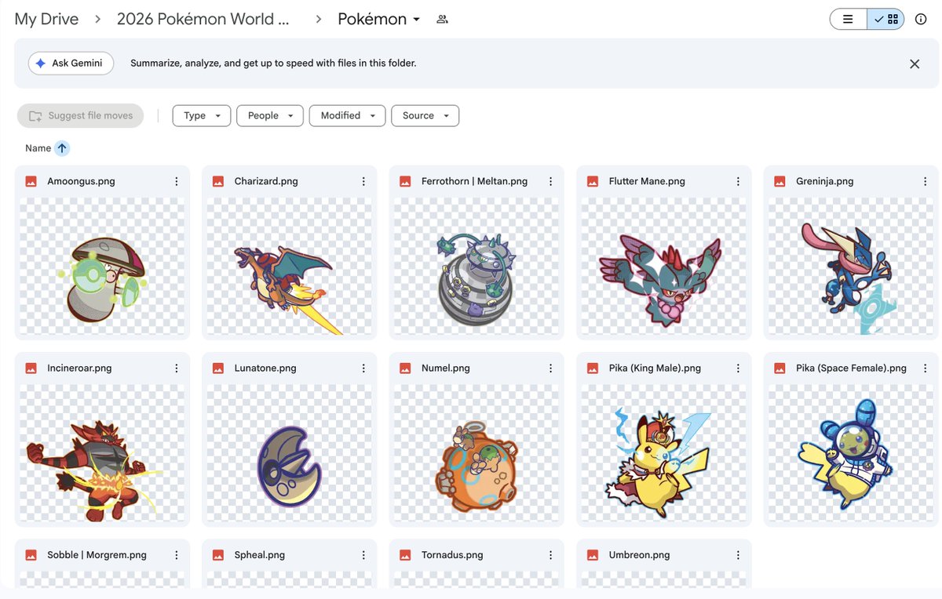The image size is (942, 599).
Task: Switch to grid layout view
Action: [885, 19]
